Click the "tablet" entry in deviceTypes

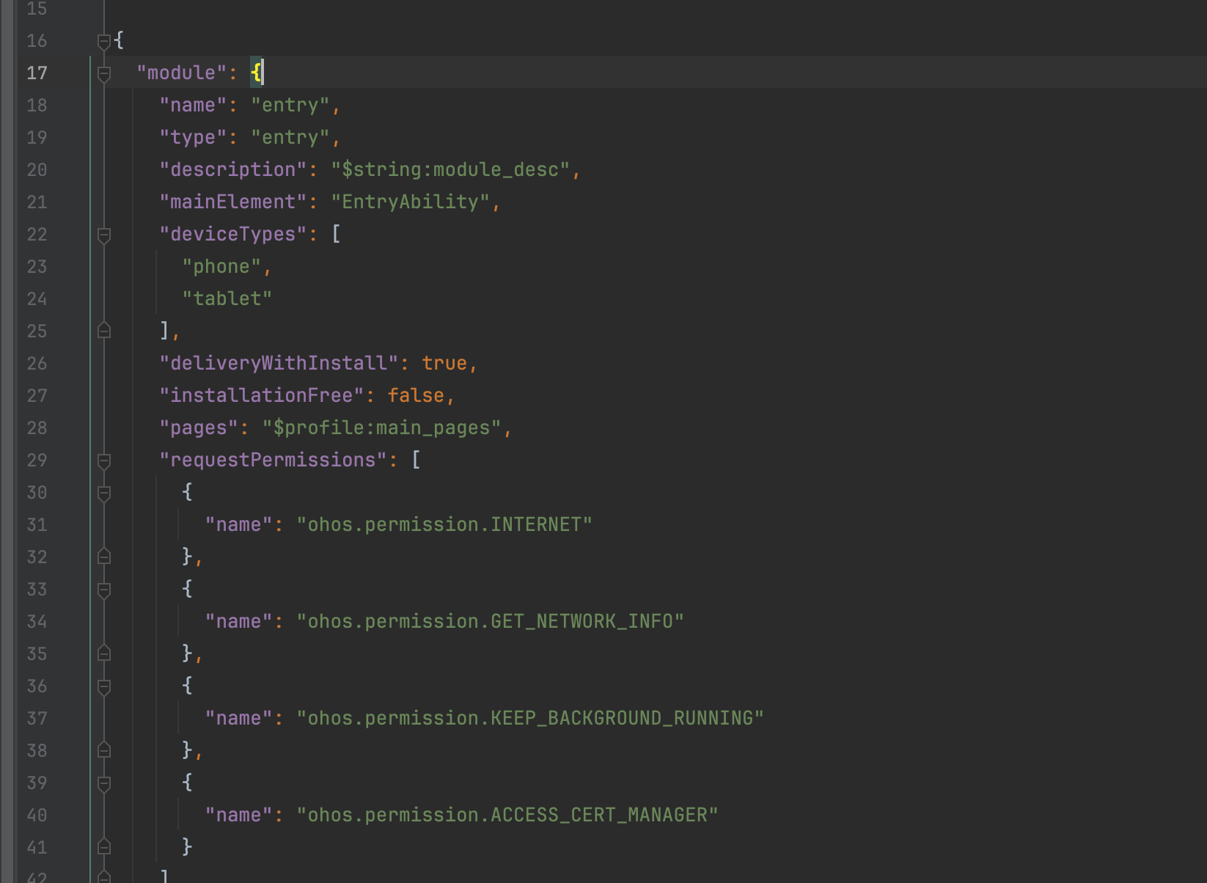click(x=227, y=299)
